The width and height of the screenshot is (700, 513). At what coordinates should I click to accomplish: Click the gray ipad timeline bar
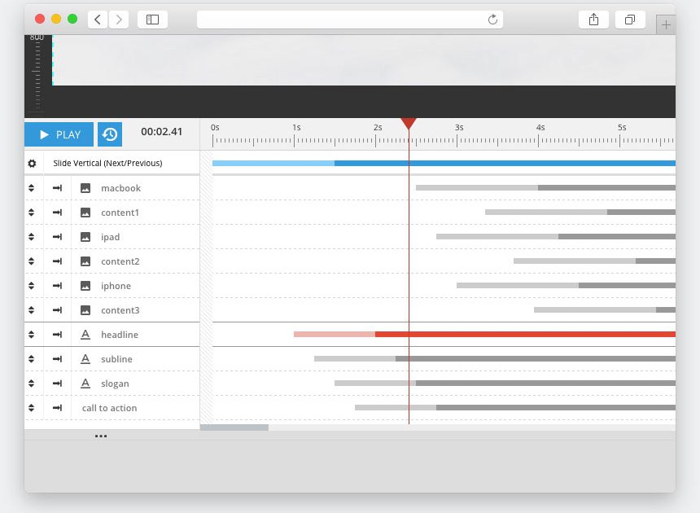click(556, 237)
